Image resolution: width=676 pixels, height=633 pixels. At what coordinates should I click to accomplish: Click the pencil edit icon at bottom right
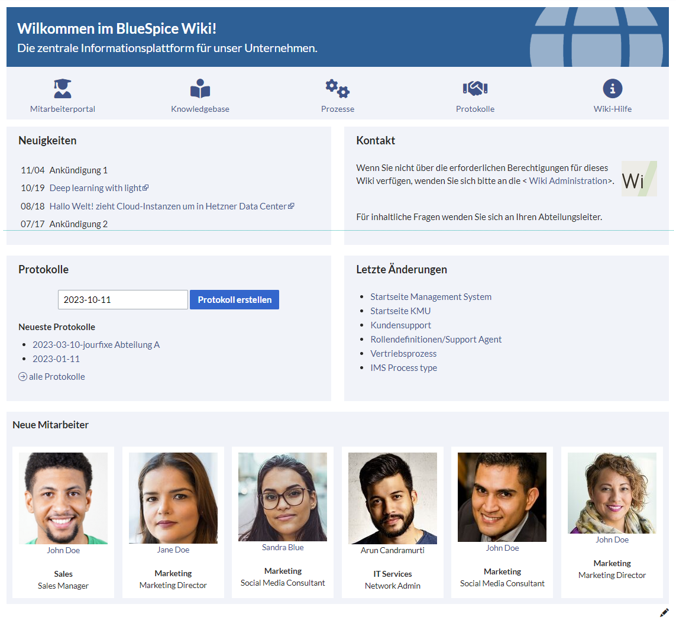(x=664, y=612)
